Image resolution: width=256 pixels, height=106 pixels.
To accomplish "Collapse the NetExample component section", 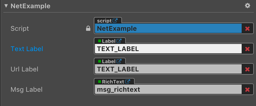I will [6, 6].
